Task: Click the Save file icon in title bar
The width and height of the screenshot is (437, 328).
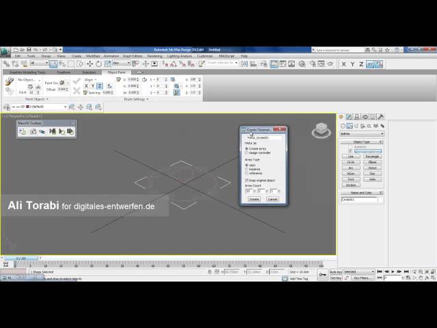Action: (x=29, y=50)
